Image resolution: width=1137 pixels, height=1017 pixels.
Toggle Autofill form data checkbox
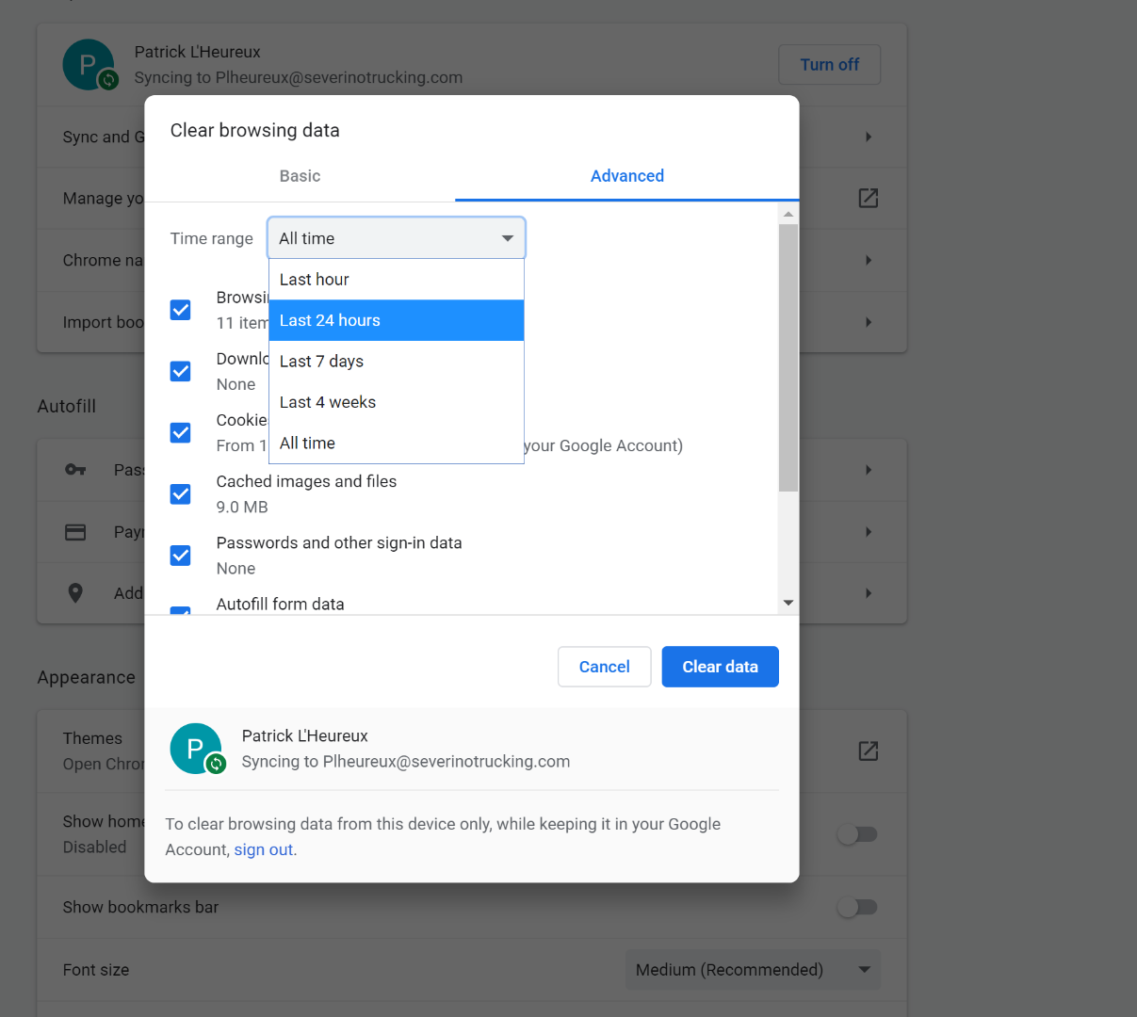click(x=181, y=611)
